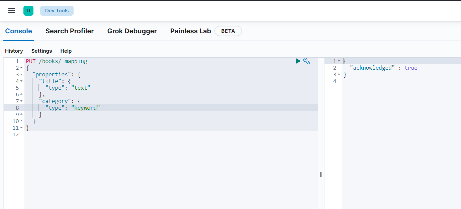Open the wrench request options menu
461x209 pixels.
click(x=306, y=61)
